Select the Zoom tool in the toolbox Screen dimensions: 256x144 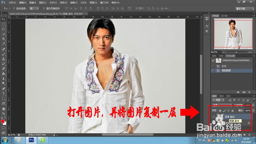point(3,114)
